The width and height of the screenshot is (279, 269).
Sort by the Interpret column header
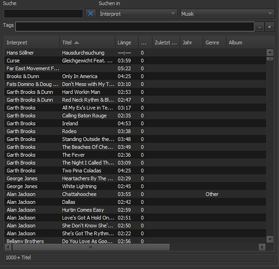[32, 43]
